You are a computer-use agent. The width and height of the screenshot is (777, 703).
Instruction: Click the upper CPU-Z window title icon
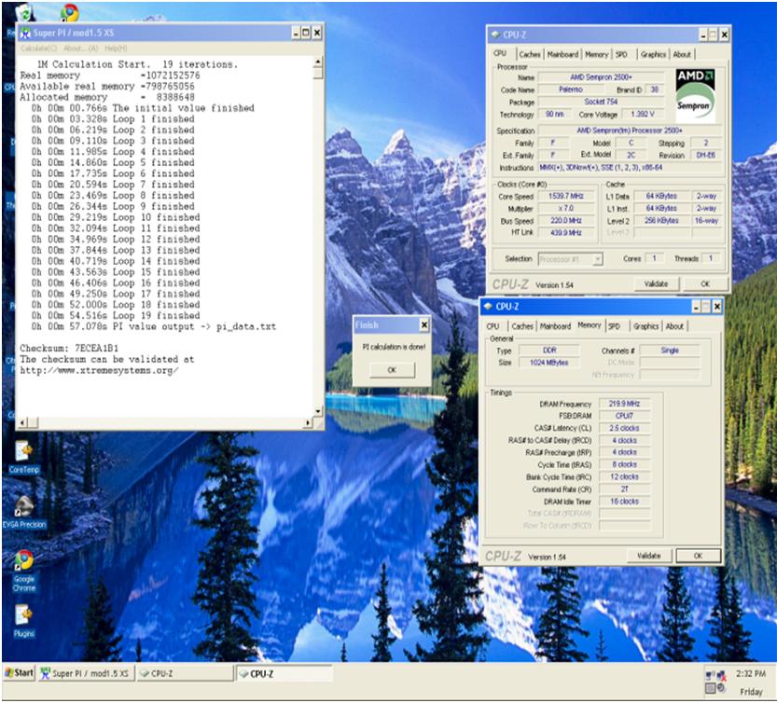495,34
